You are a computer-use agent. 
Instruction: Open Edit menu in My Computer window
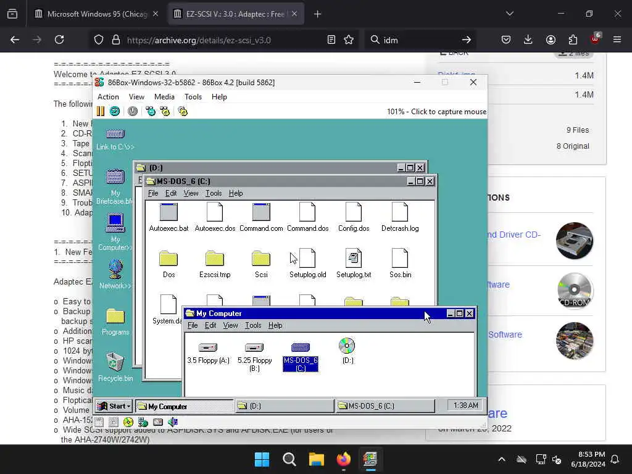210,325
